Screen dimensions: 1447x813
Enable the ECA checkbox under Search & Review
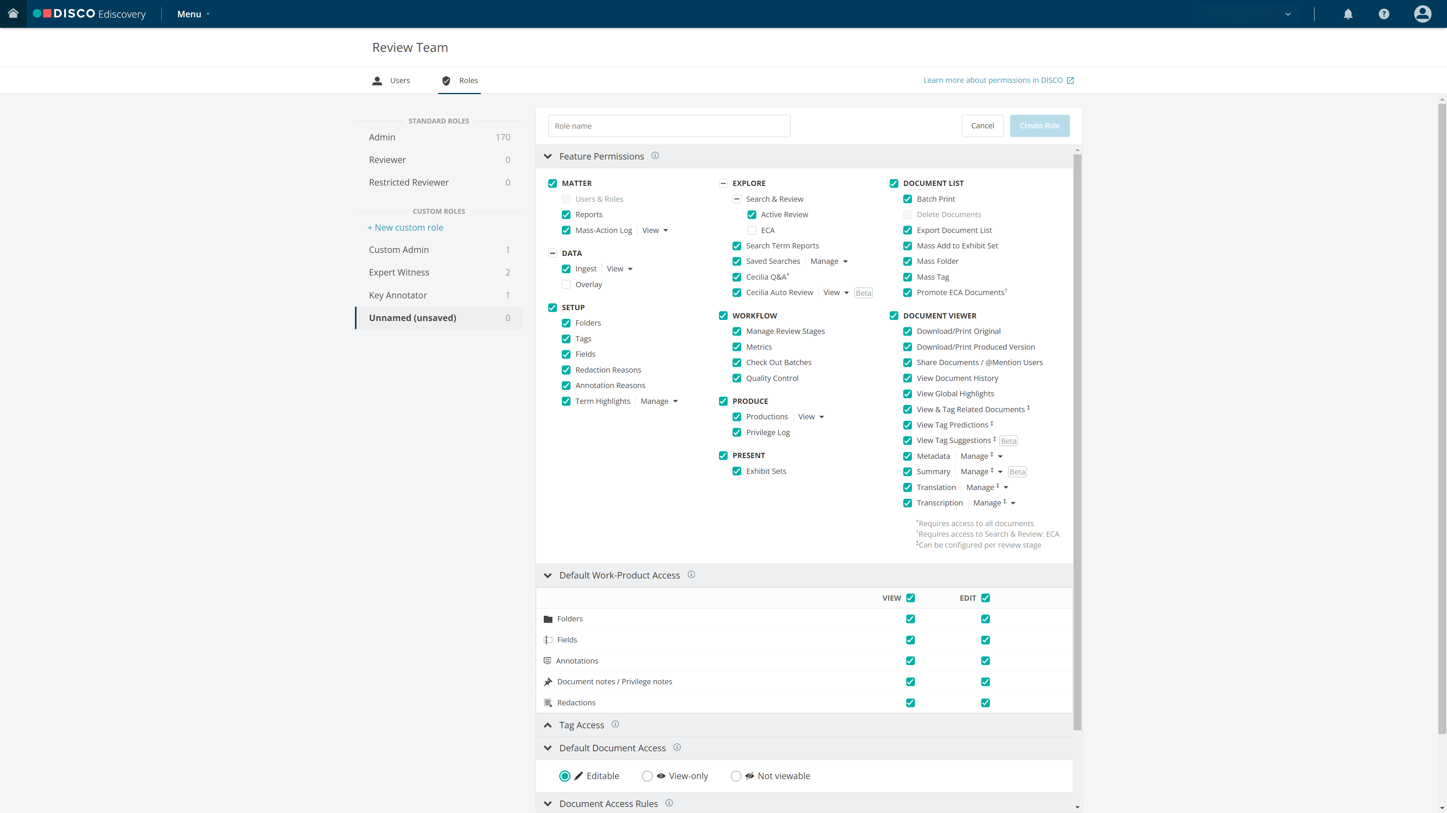752,230
